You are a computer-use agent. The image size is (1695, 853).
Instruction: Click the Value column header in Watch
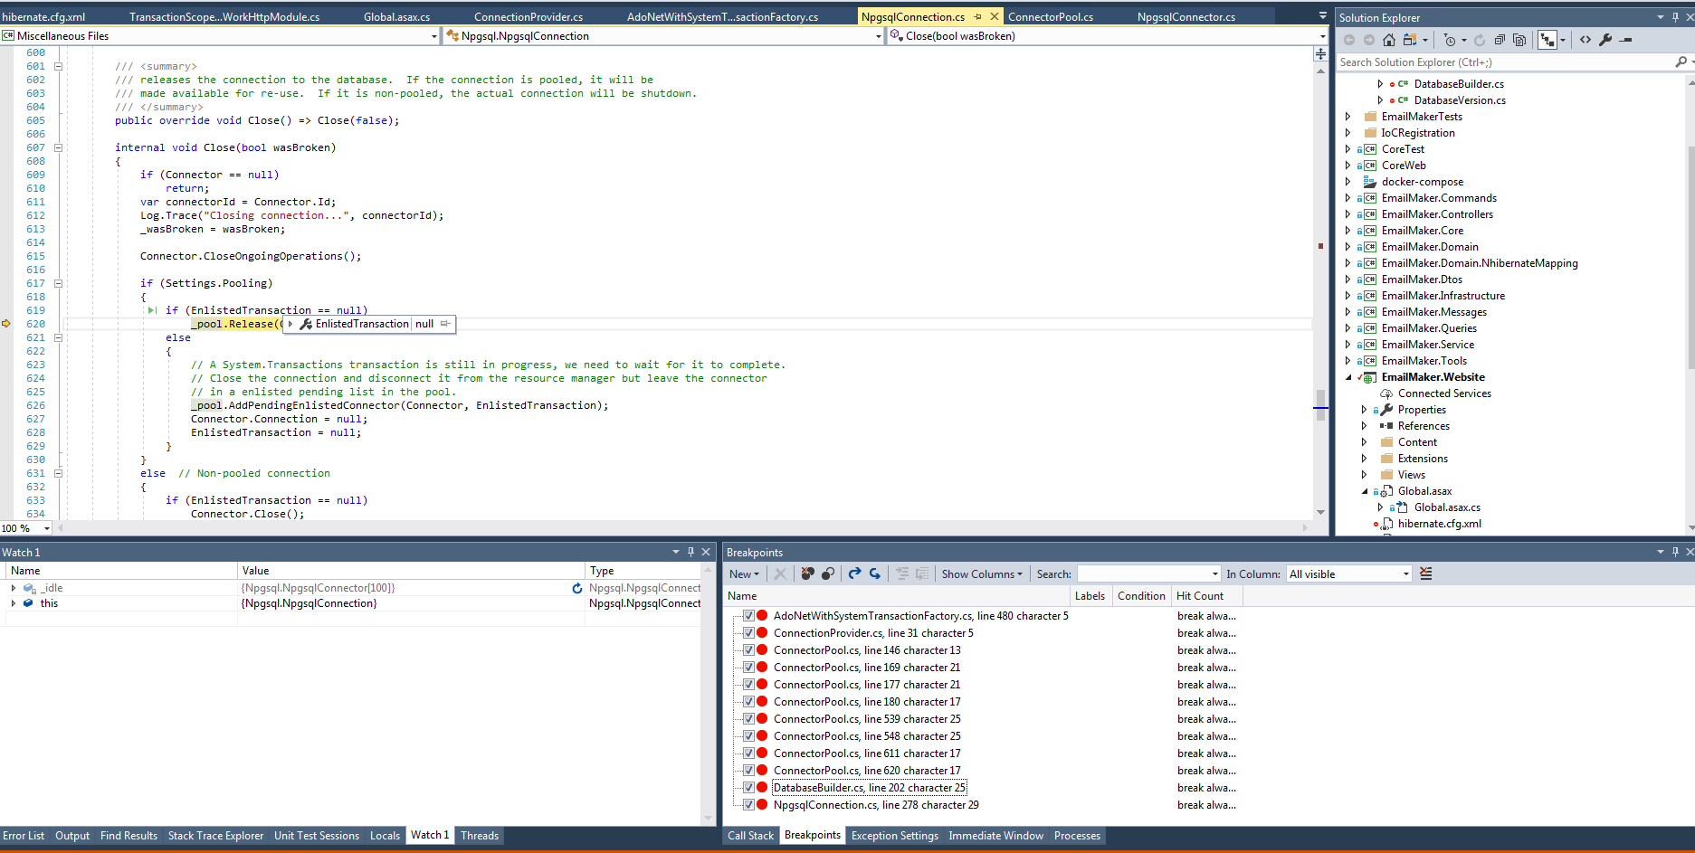click(x=411, y=571)
